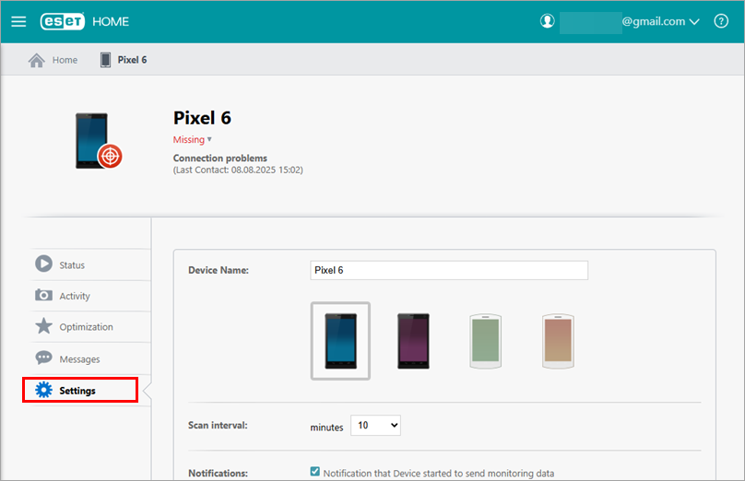Open the Scan interval minutes dropdown
The width and height of the screenshot is (745, 481).
click(x=375, y=426)
